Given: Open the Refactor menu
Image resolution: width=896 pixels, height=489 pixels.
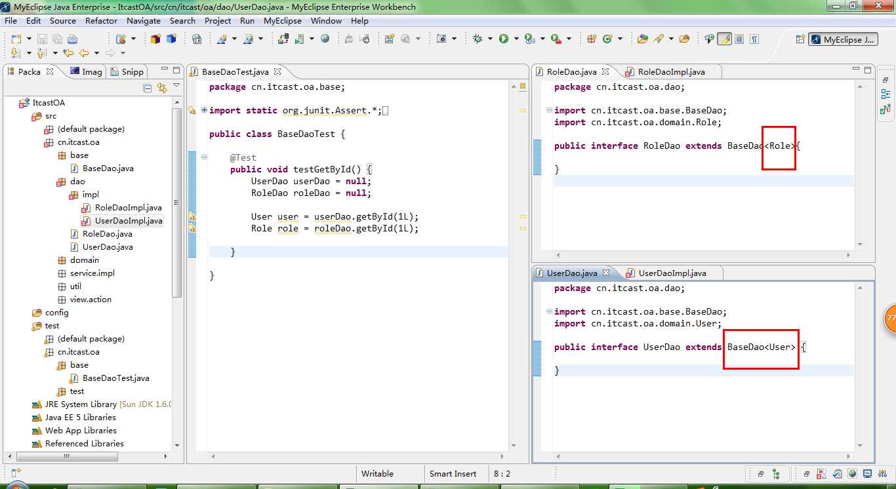Looking at the screenshot, I should click(x=101, y=20).
